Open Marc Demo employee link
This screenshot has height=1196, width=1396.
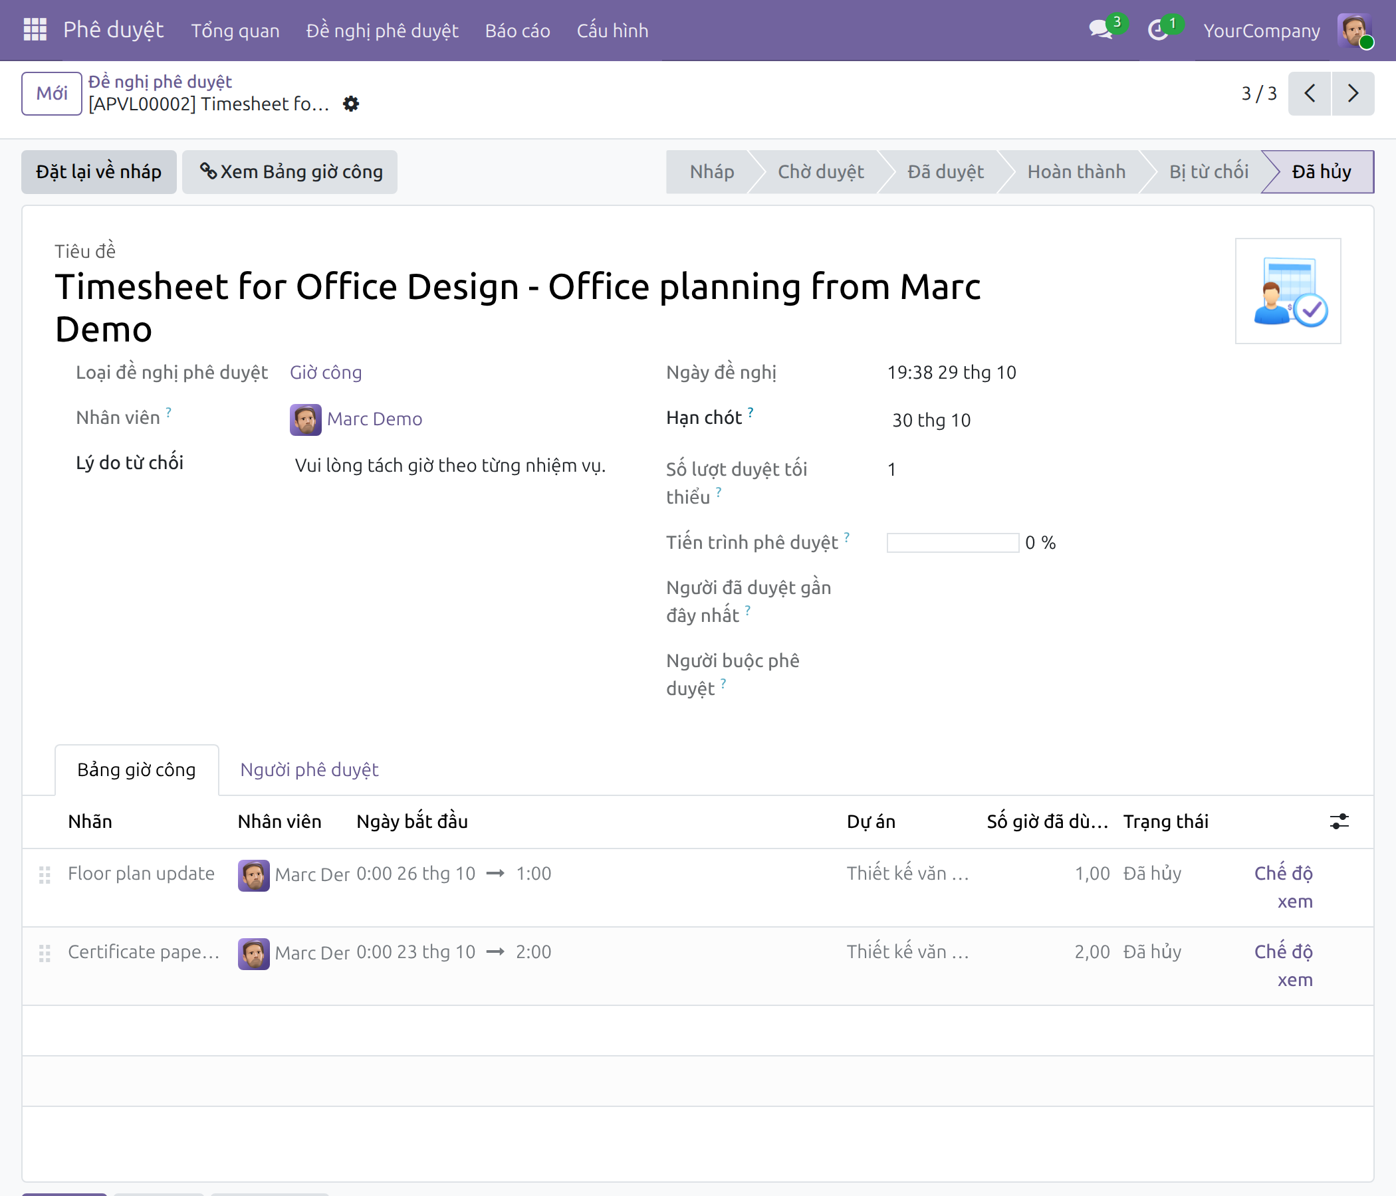[x=375, y=419]
